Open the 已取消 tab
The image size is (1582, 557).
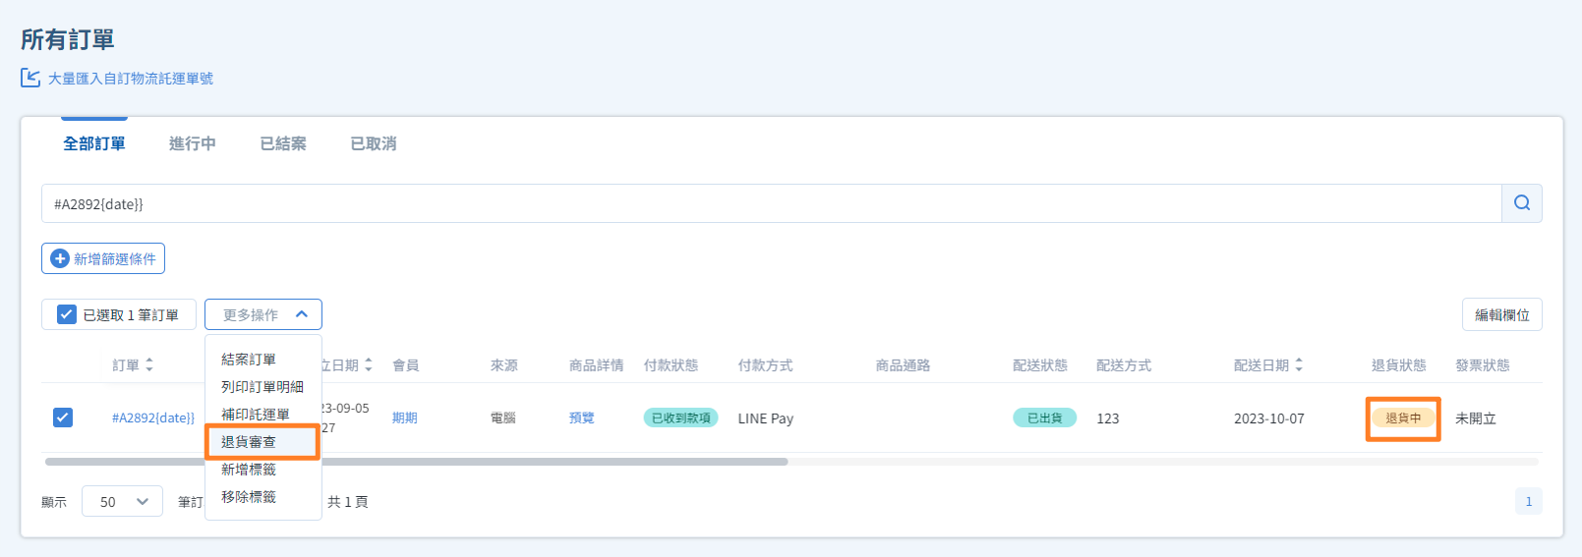tap(373, 143)
